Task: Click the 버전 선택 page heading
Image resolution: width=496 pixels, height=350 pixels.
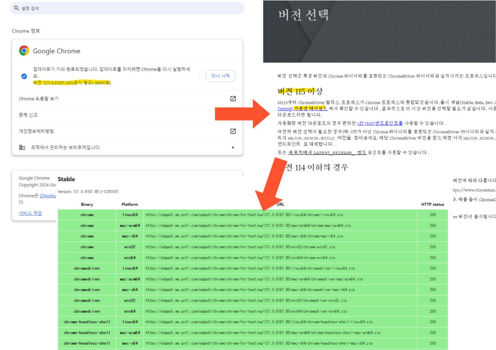Action: point(304,15)
